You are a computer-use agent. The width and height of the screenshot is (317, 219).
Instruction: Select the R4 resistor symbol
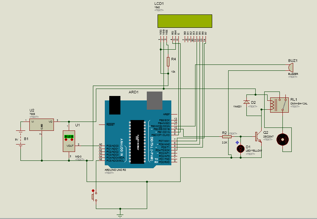tap(168, 62)
